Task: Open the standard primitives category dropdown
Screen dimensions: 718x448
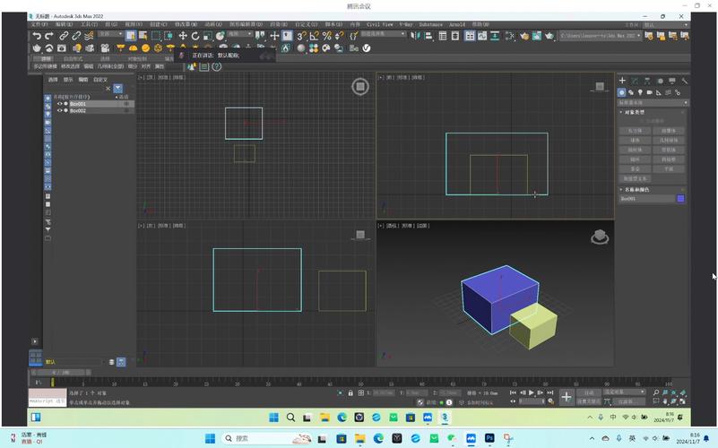Action: tap(651, 103)
